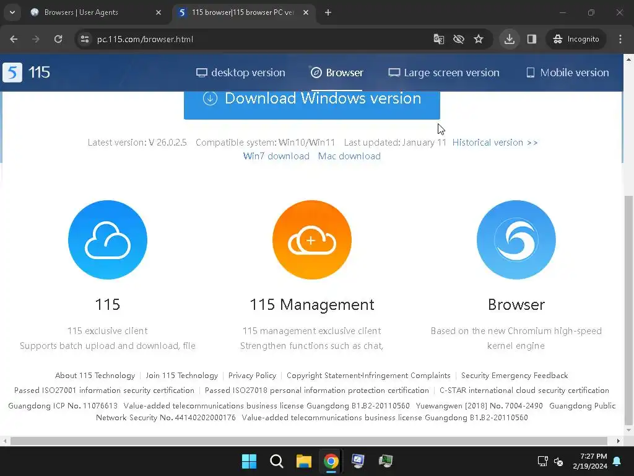The width and height of the screenshot is (634, 476).
Task: Click the horizontal scrollbar thumb
Action: pyautogui.click(x=308, y=441)
